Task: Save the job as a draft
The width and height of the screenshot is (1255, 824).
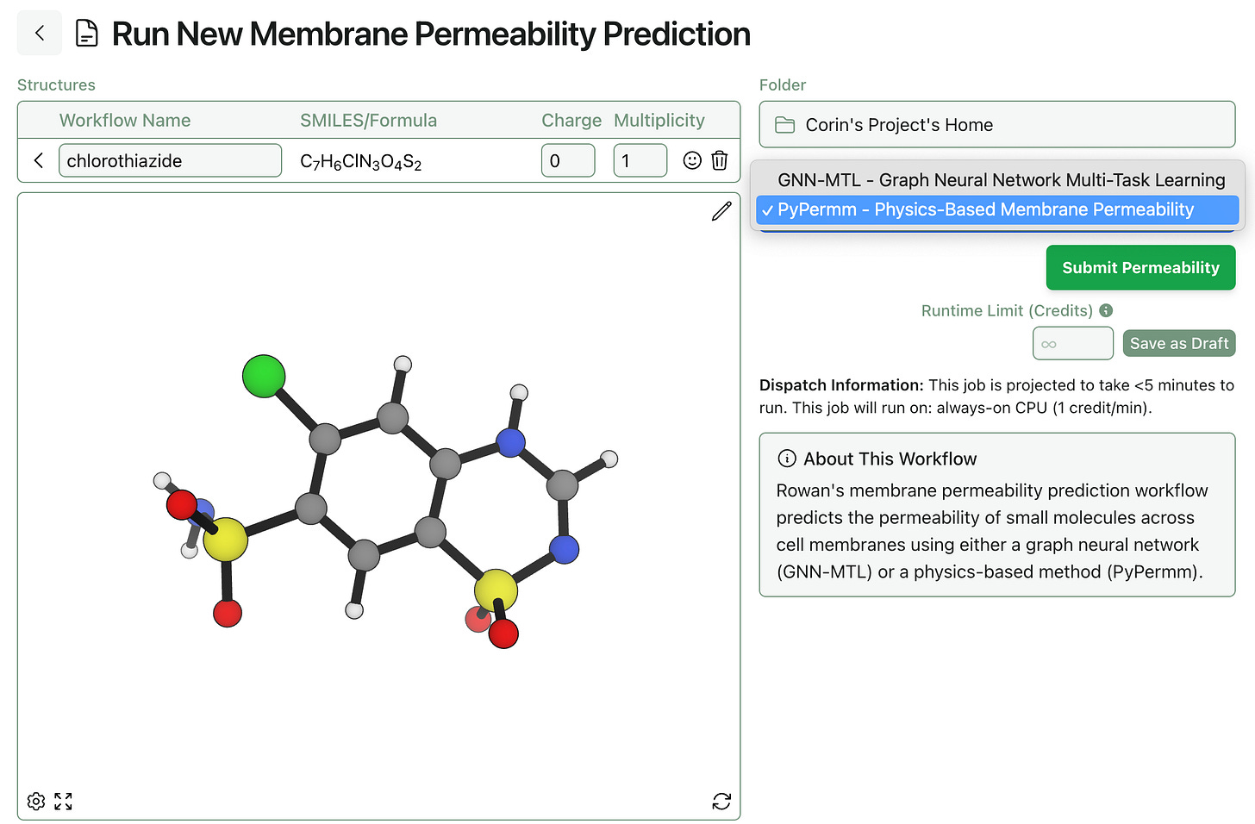Action: 1179,343
